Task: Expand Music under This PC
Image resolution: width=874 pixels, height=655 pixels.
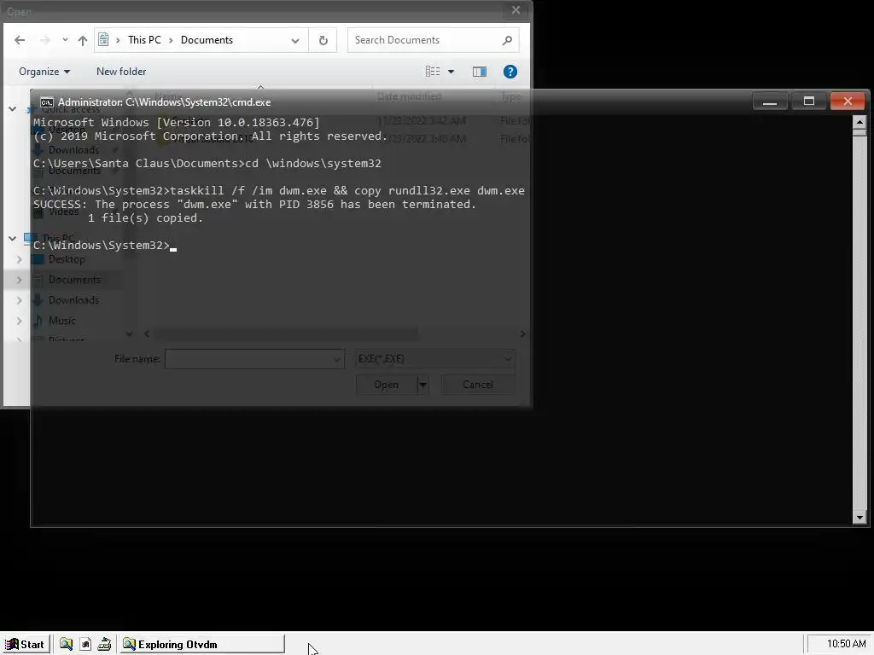Action: click(x=19, y=321)
